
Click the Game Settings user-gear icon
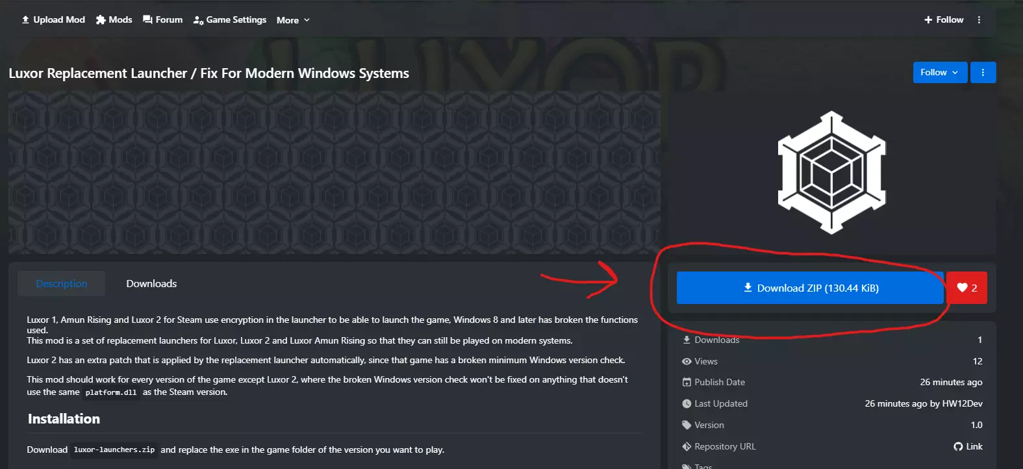199,20
